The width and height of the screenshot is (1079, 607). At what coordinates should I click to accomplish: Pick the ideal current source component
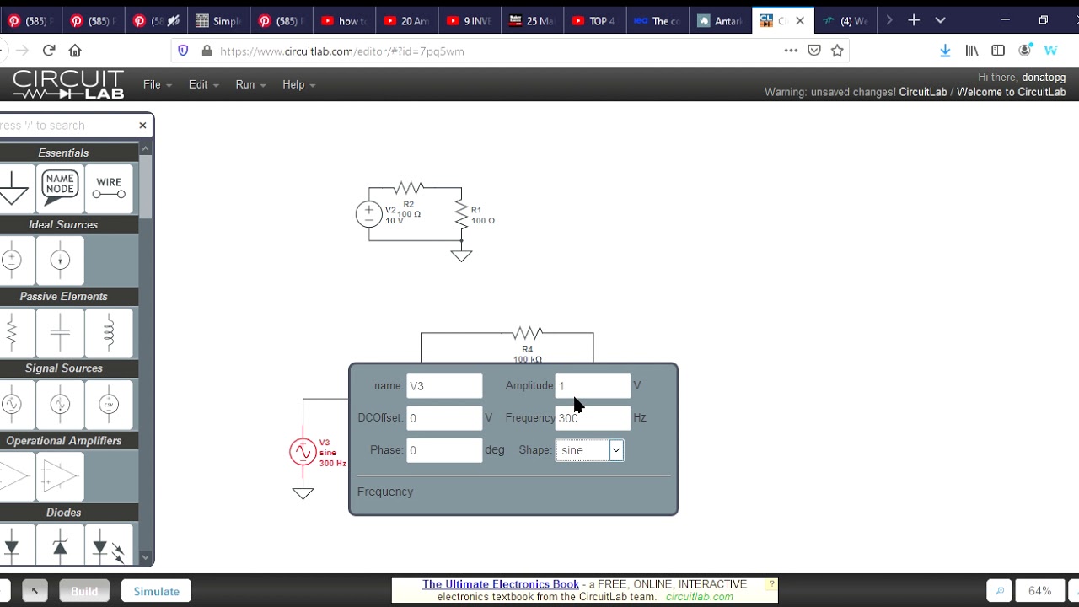coord(60,260)
